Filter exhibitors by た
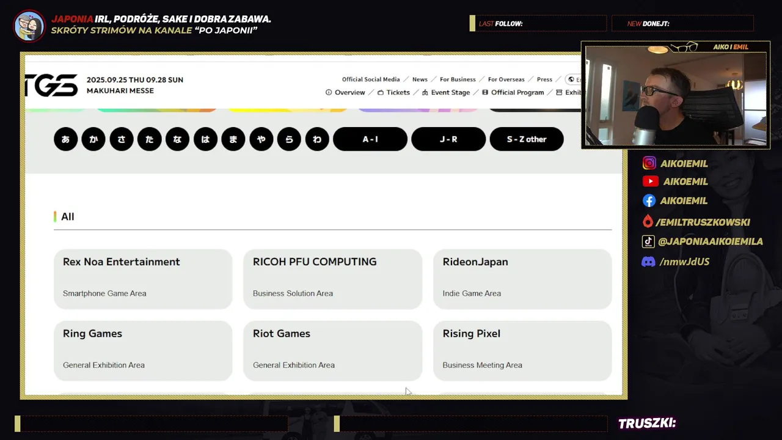 click(149, 139)
